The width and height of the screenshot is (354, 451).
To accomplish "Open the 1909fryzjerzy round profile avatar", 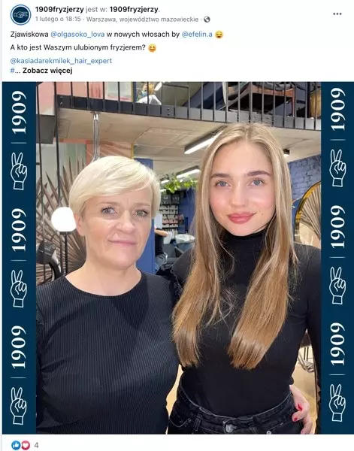I will tap(21, 15).
